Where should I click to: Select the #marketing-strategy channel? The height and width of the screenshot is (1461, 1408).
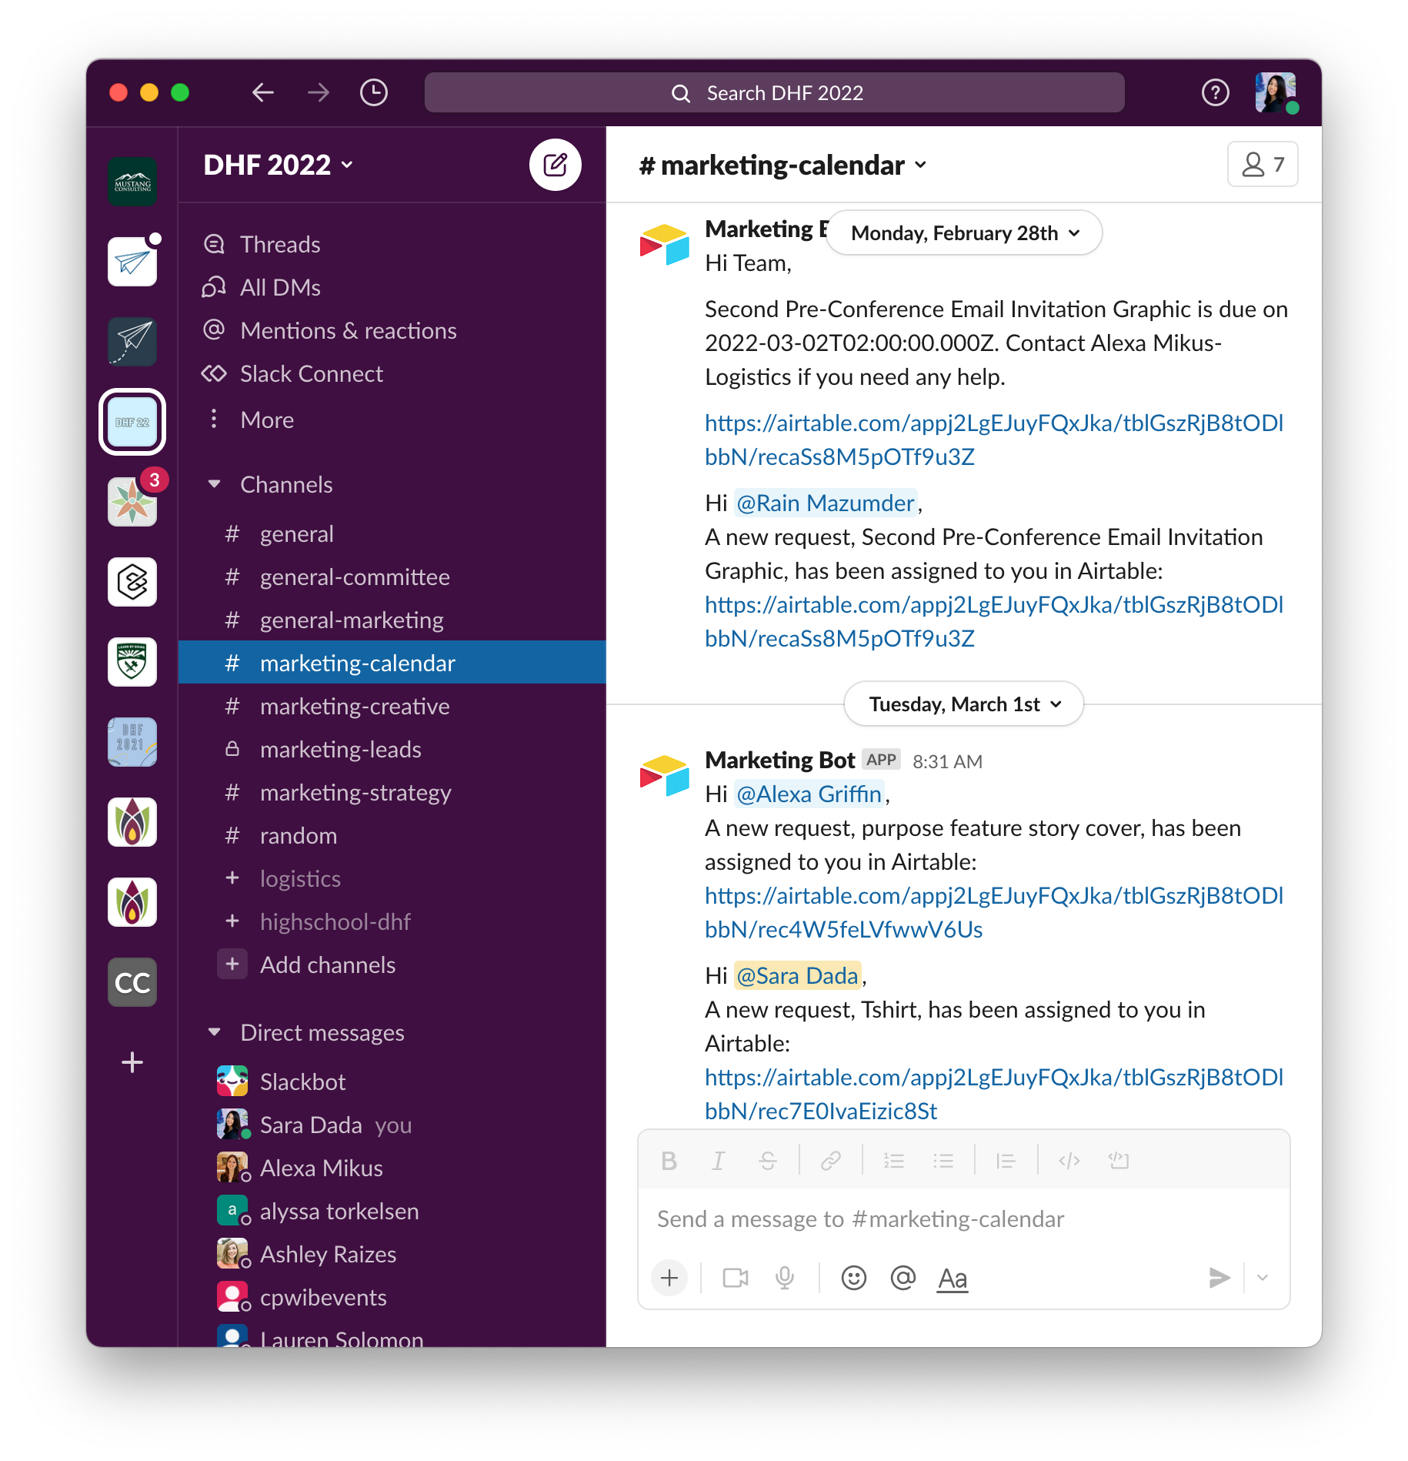coord(392,792)
